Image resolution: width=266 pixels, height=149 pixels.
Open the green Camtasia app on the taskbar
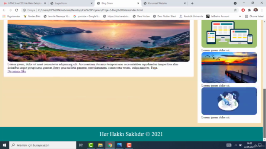coord(91,145)
